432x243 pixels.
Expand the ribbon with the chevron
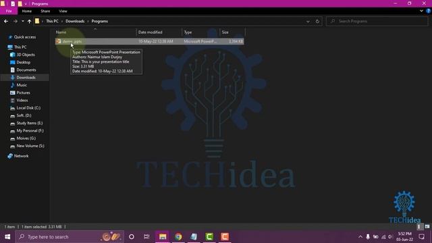click(x=421, y=11)
